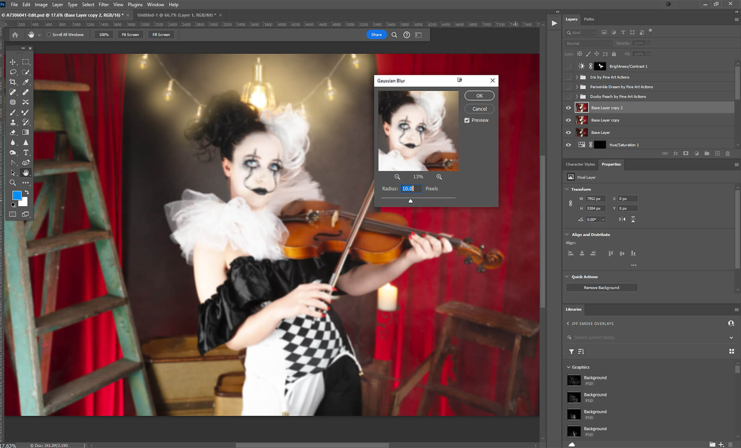Select the Type tool

click(x=26, y=153)
